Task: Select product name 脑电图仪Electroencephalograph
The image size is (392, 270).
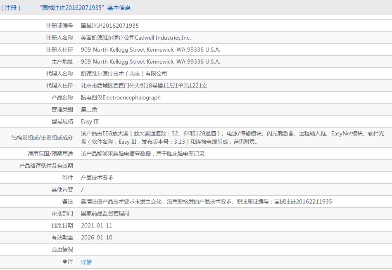Action: pos(121,98)
